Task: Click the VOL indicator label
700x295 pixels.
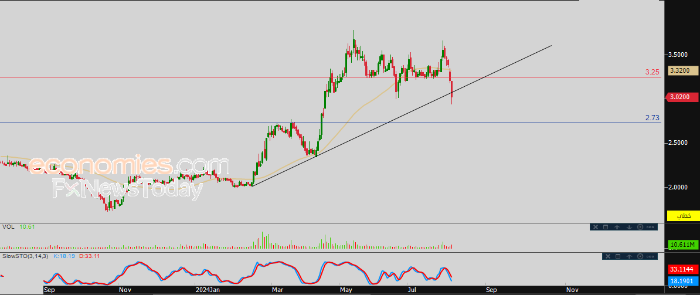Action: pos(8,227)
